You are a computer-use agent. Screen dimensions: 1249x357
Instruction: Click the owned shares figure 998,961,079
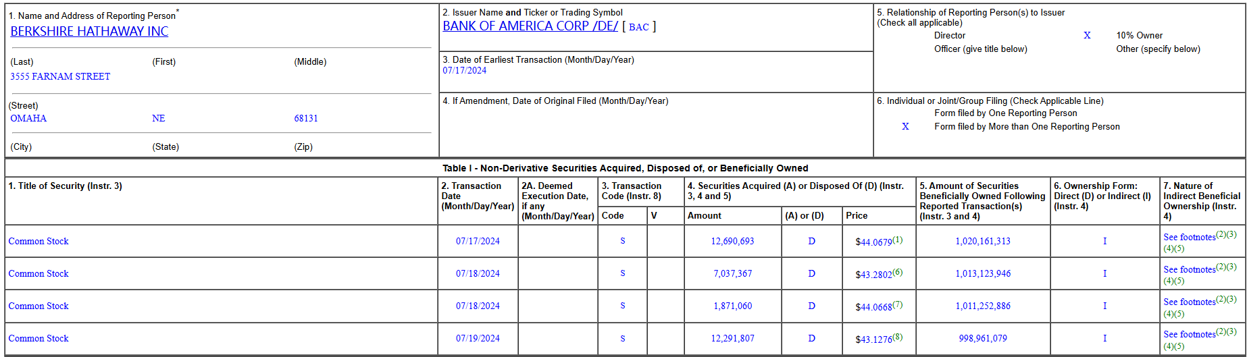click(983, 338)
